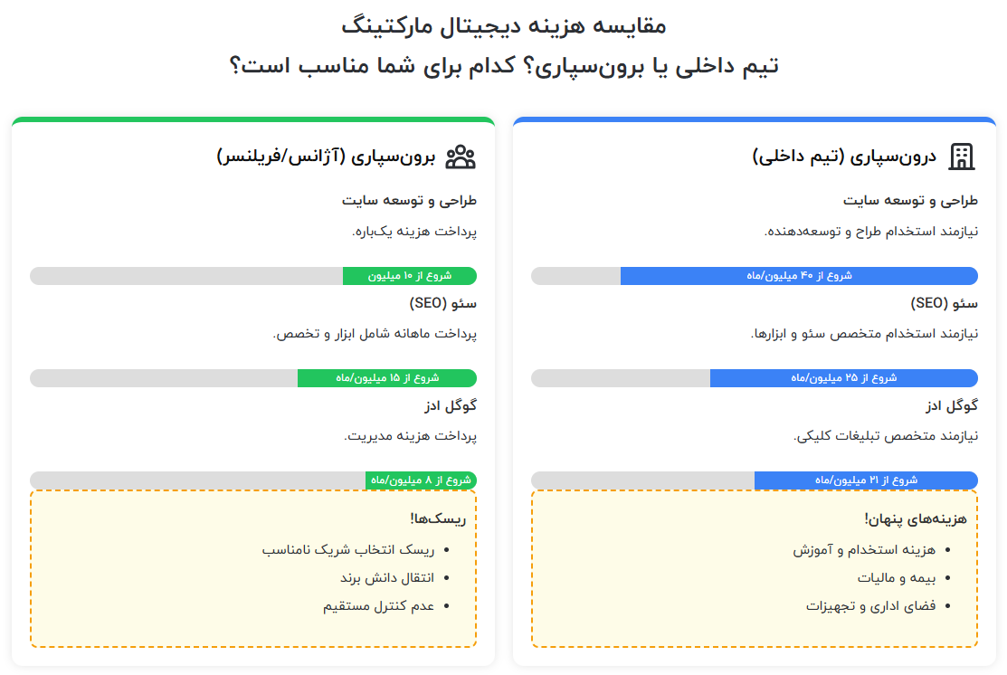Click the building icon for in-house team

[962, 157]
